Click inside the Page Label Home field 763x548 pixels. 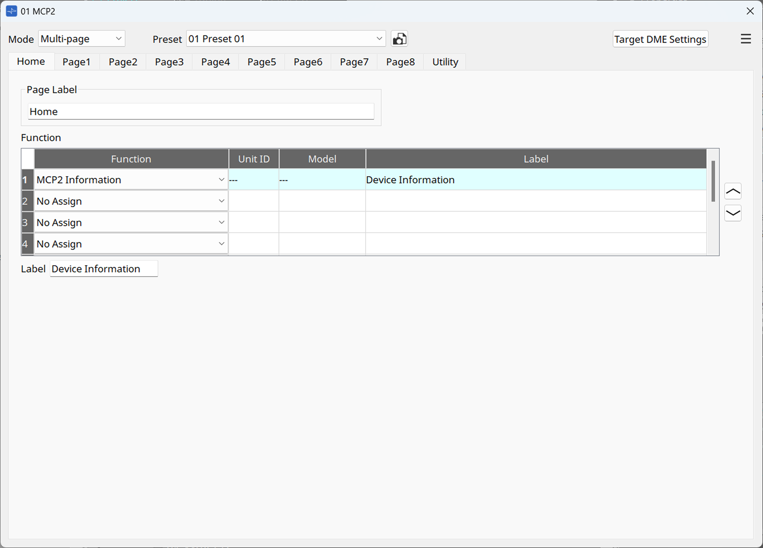pyautogui.click(x=201, y=111)
